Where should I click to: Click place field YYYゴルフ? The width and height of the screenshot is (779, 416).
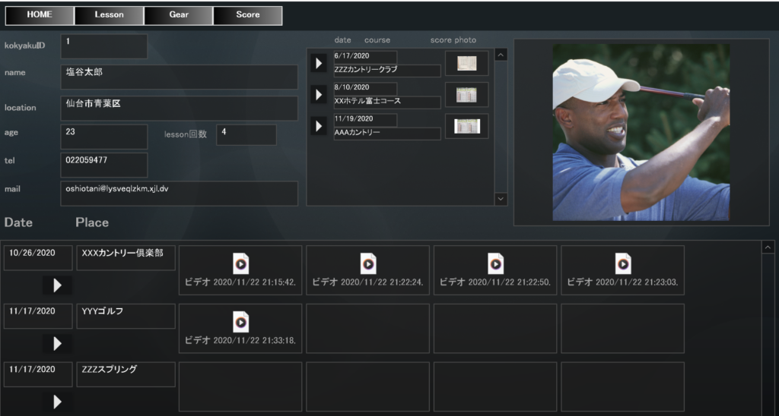pyautogui.click(x=126, y=316)
